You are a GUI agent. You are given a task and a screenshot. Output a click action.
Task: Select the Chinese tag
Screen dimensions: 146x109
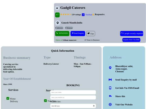(69, 28)
